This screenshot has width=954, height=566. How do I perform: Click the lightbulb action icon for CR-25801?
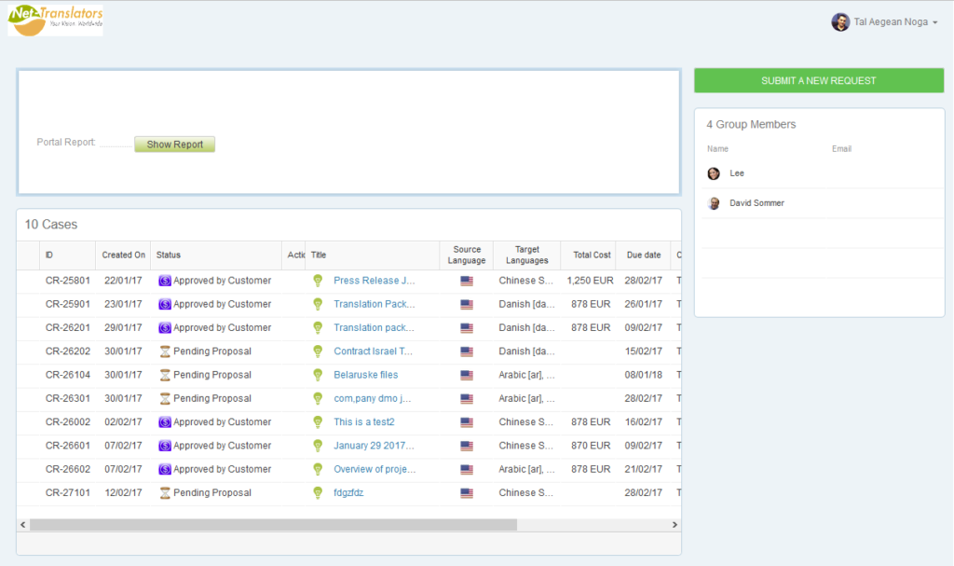(318, 281)
